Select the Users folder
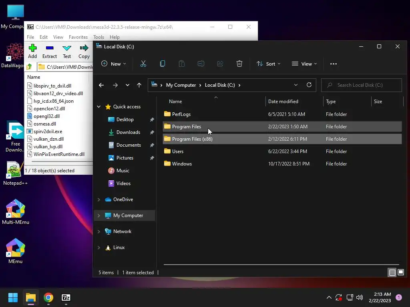 pyautogui.click(x=282, y=152)
